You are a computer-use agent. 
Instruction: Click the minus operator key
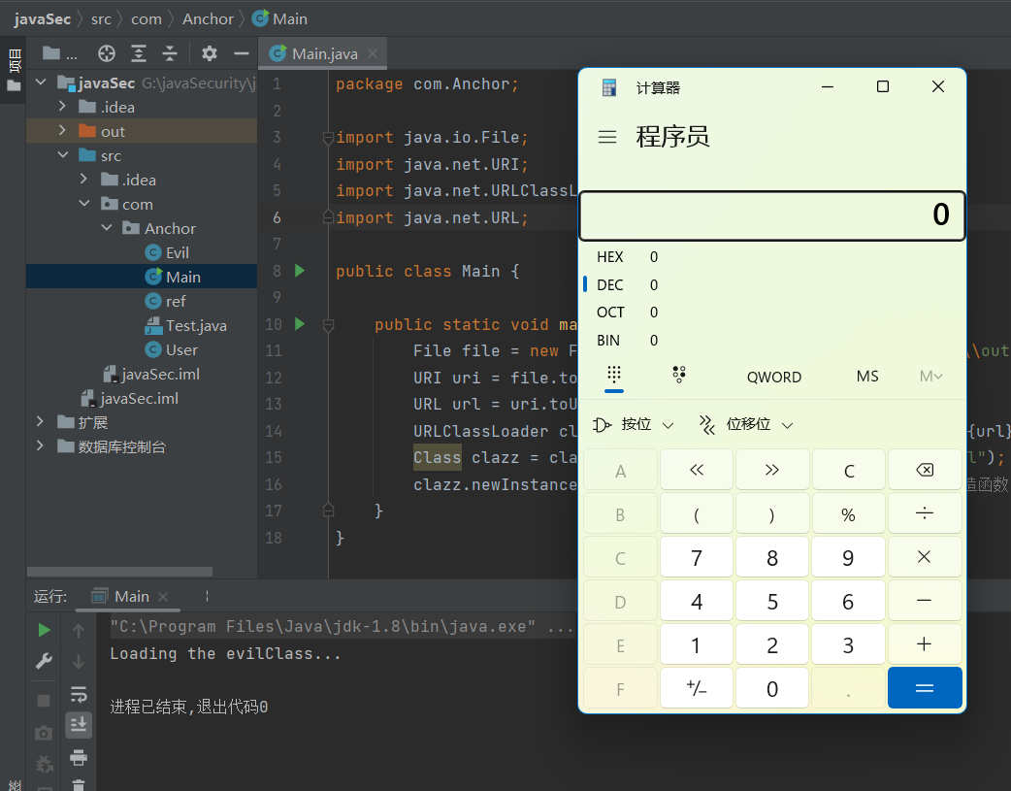925,601
